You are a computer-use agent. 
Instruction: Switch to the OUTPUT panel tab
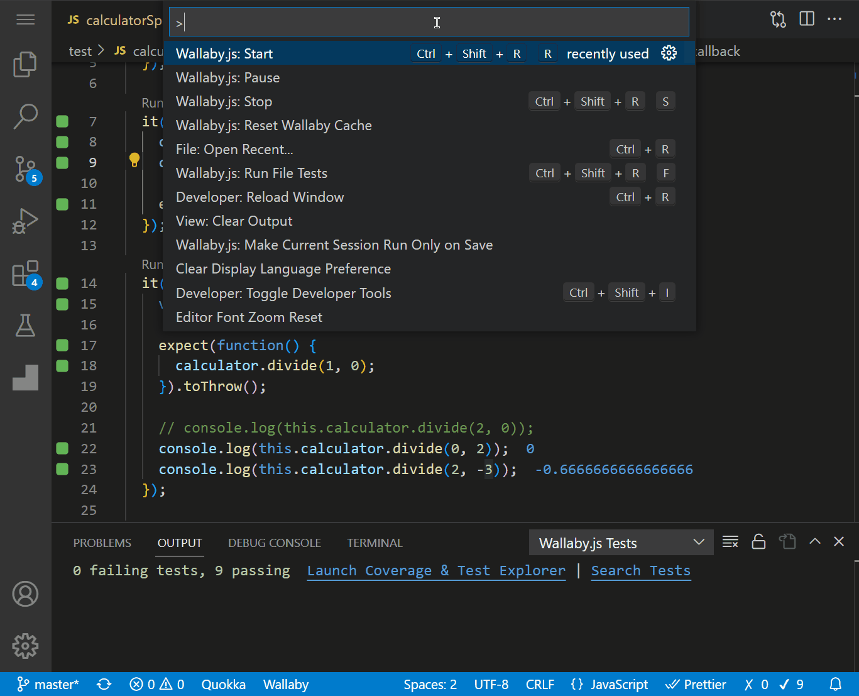coord(180,543)
